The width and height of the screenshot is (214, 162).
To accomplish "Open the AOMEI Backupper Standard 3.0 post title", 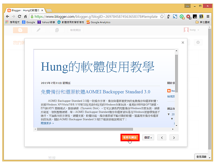I will [95, 92].
